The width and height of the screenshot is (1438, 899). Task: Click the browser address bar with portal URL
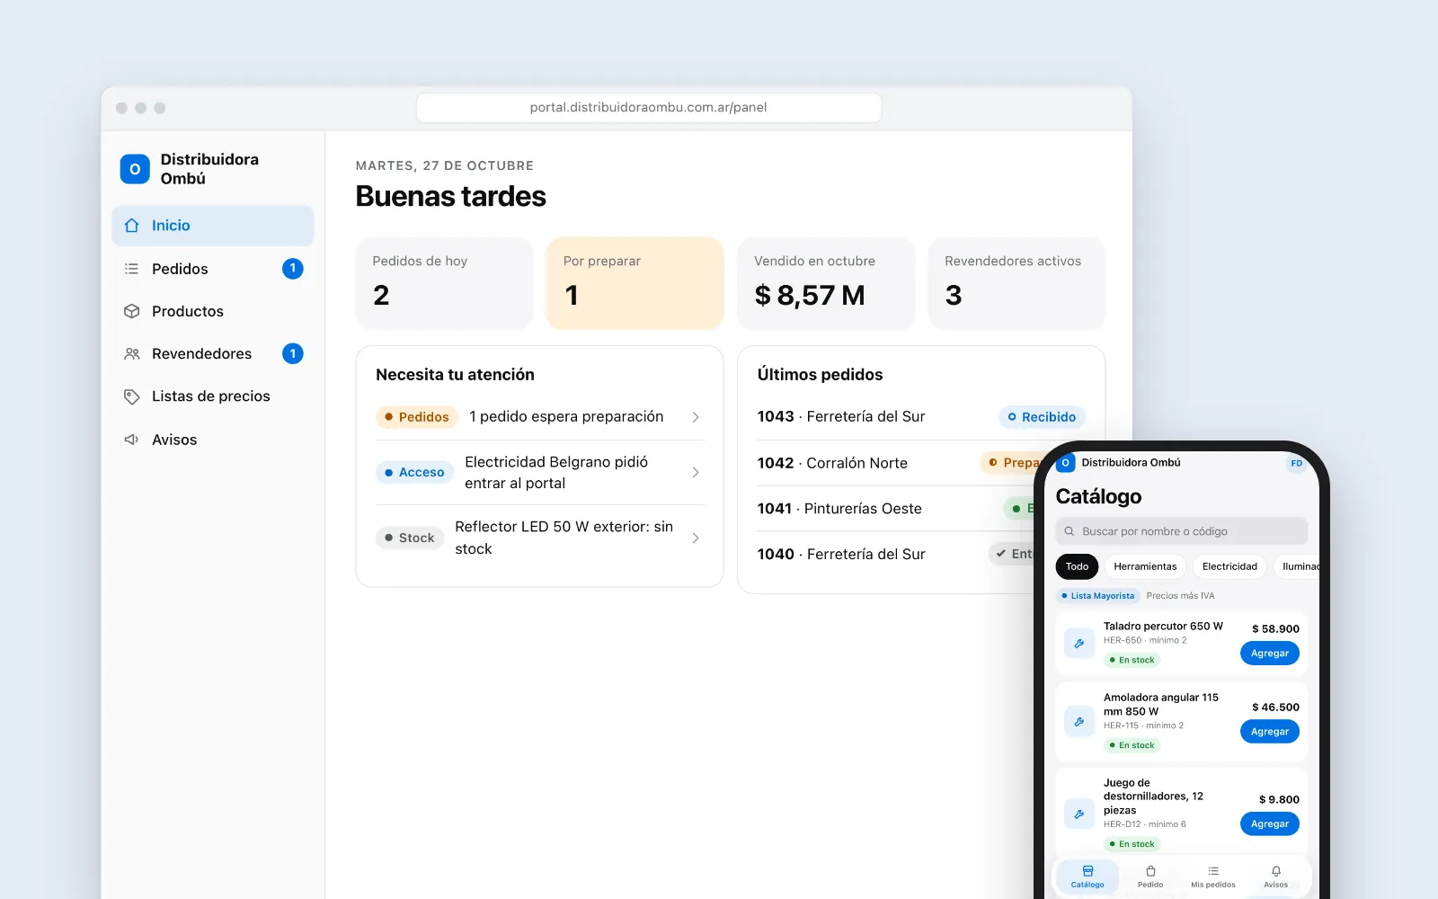pos(649,107)
